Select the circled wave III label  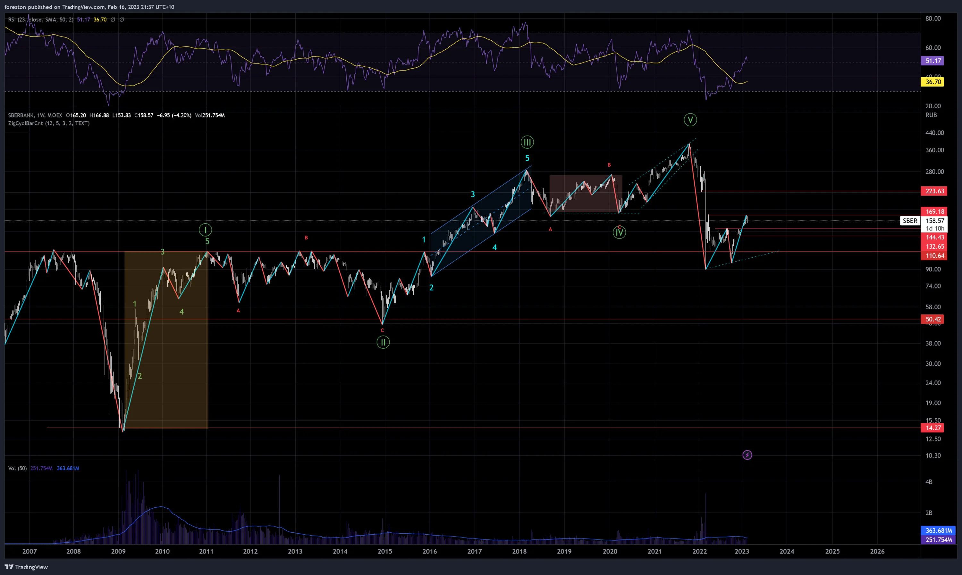(527, 142)
